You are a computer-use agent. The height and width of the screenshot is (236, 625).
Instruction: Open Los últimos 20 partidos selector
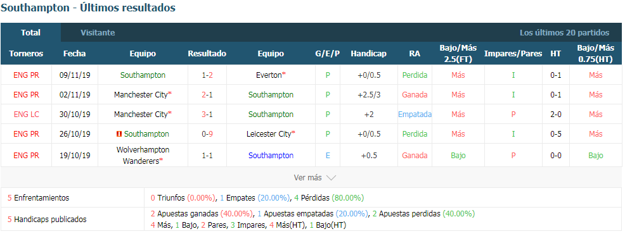(564, 33)
